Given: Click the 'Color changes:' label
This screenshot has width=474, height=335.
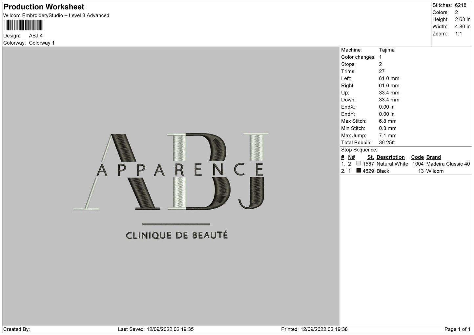Looking at the screenshot, I should point(358,57).
